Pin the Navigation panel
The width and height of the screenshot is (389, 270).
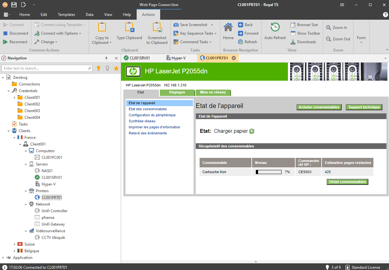click(x=106, y=58)
